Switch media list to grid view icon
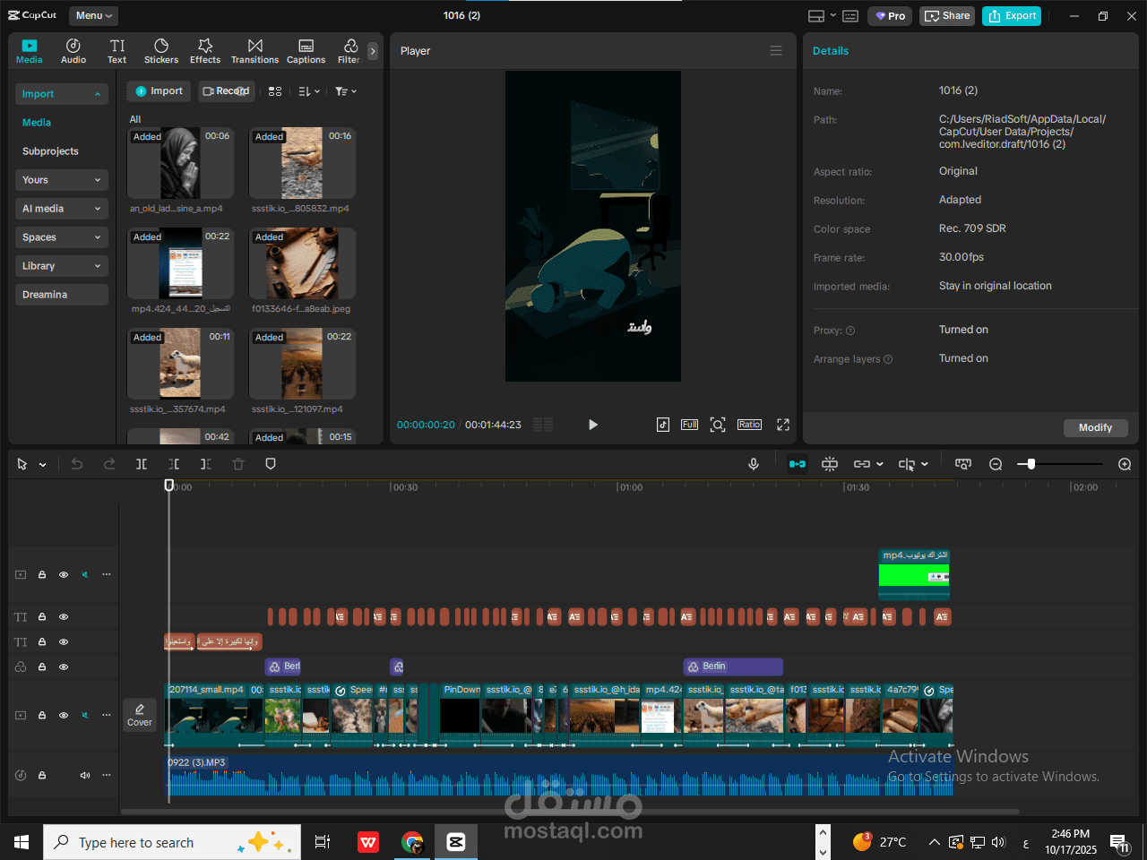Image resolution: width=1147 pixels, height=860 pixels. click(x=275, y=91)
